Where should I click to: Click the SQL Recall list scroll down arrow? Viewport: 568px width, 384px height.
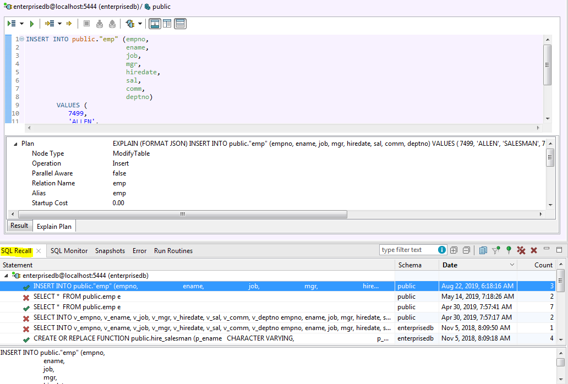click(x=561, y=339)
